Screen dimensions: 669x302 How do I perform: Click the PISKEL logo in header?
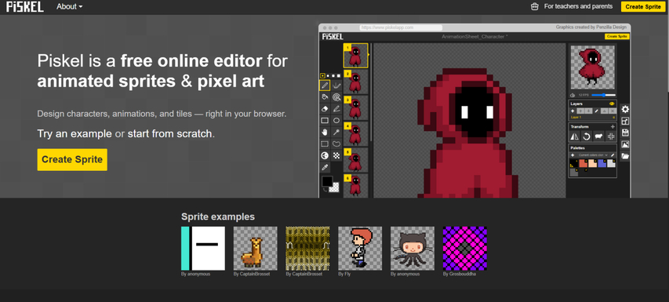(25, 6)
